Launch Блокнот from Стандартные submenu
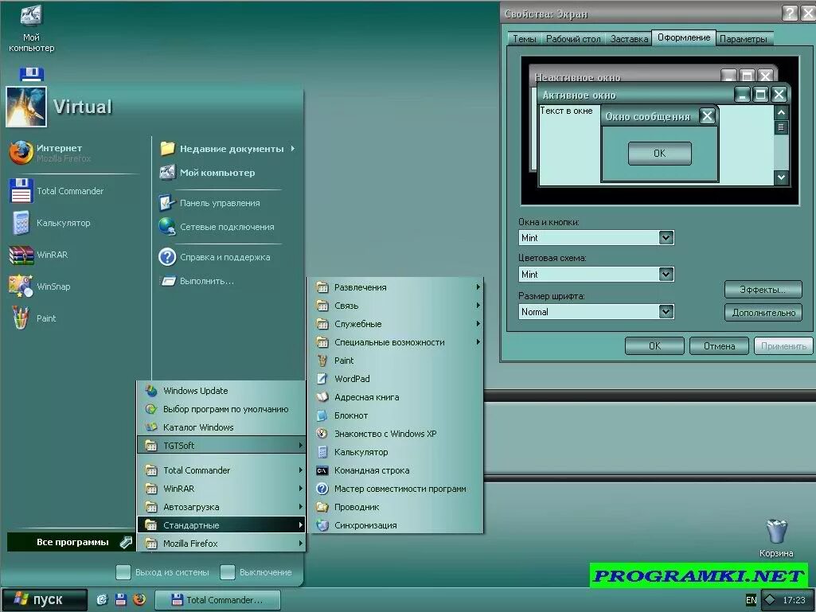 (x=396, y=415)
